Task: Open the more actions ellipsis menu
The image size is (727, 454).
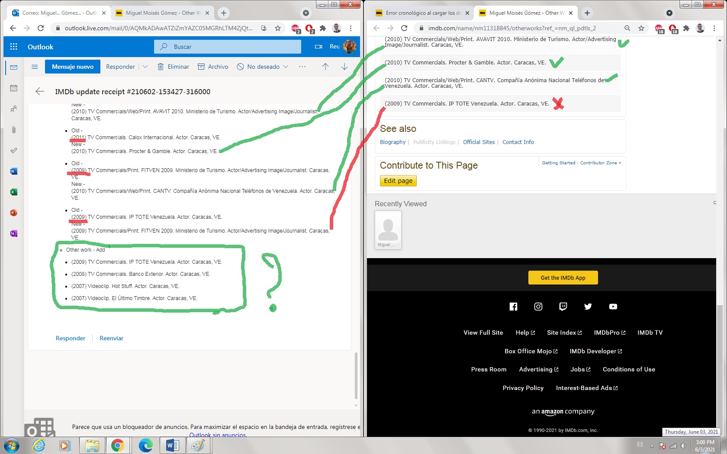Action: 302,67
